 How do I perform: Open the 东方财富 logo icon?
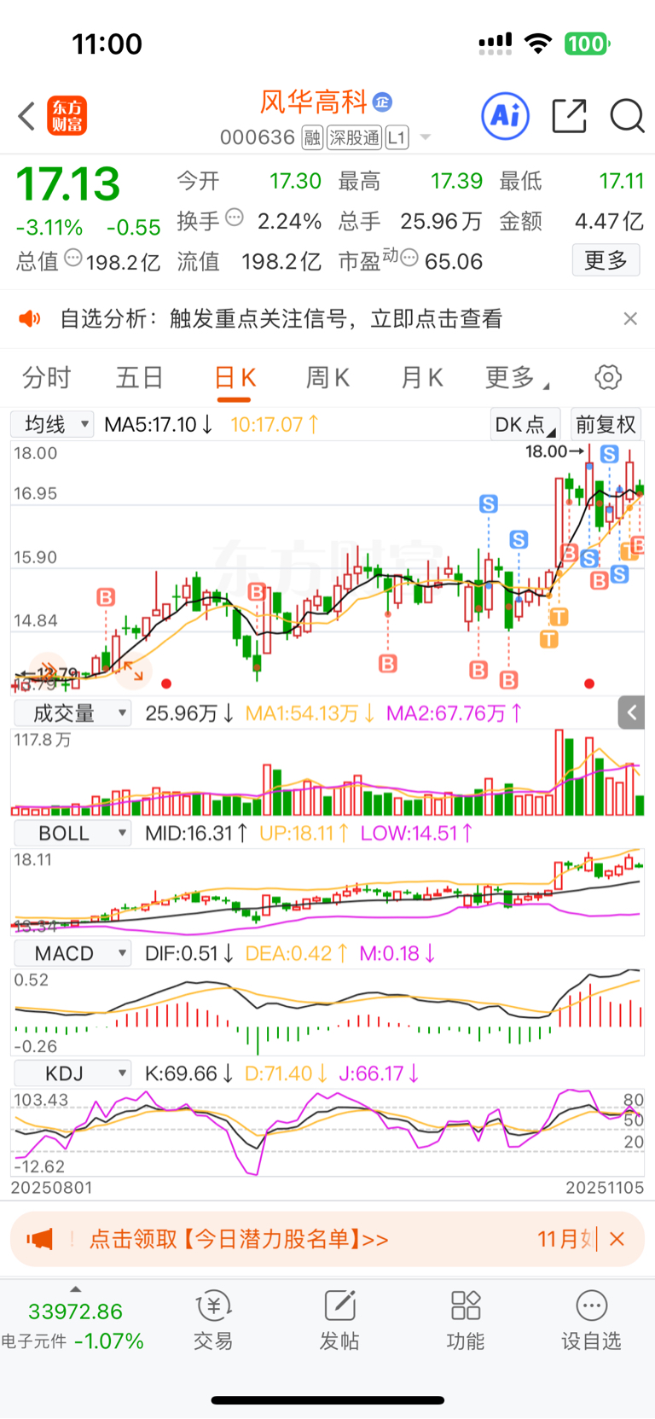(x=67, y=116)
